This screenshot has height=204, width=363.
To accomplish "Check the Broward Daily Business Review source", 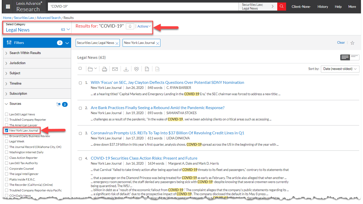I will (x=7, y=136).
